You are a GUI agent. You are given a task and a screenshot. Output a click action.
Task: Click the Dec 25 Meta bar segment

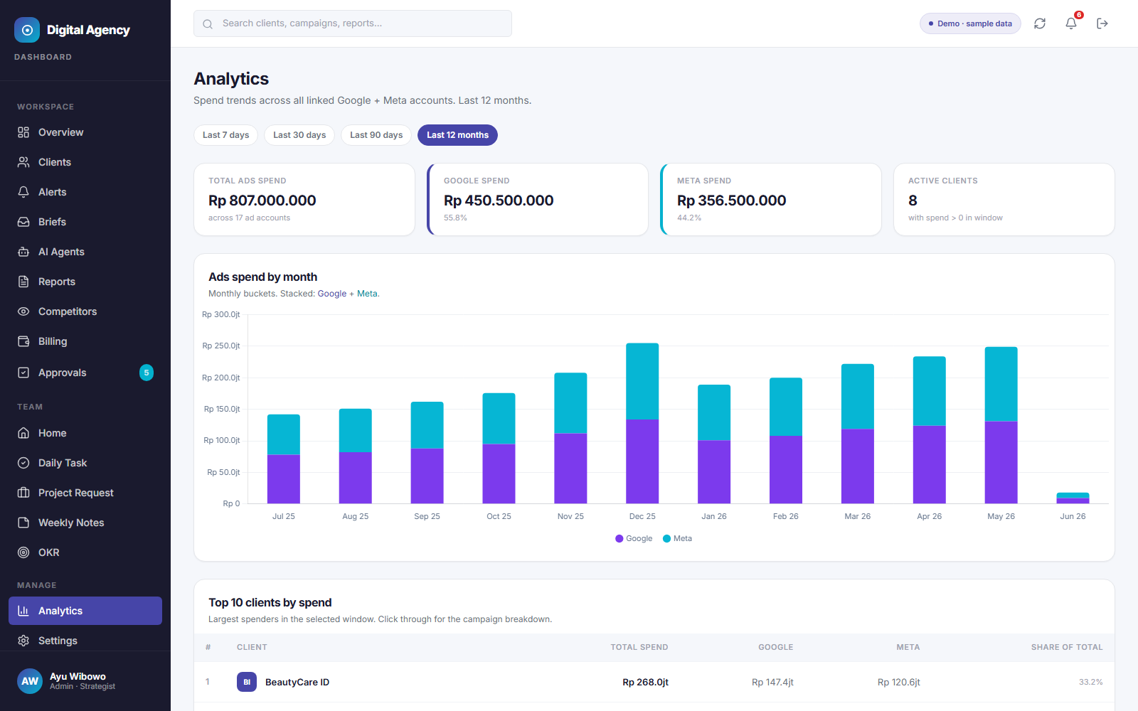pyautogui.click(x=642, y=381)
